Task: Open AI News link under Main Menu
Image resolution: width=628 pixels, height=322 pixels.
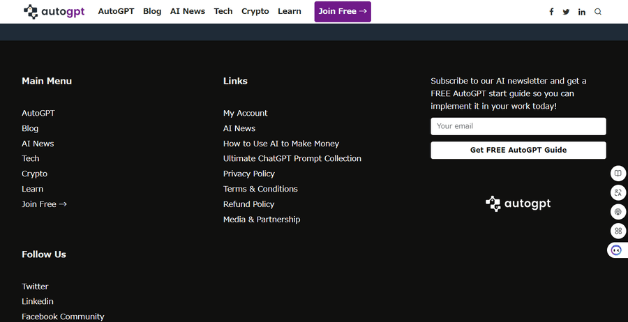Action: [38, 144]
